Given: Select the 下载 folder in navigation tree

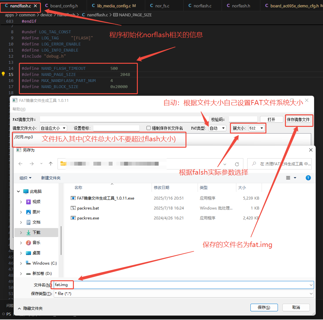Looking at the screenshot, I should tap(36, 233).
